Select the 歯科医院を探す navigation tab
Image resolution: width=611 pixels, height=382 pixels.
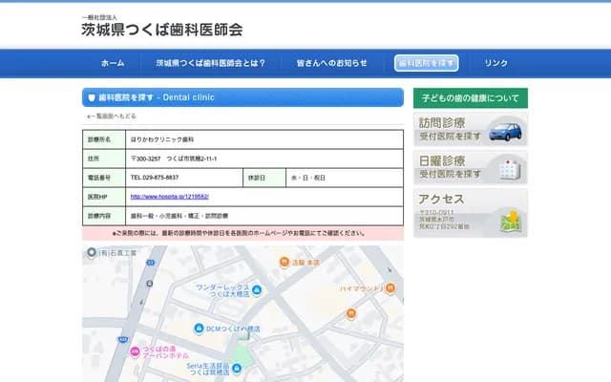(427, 63)
